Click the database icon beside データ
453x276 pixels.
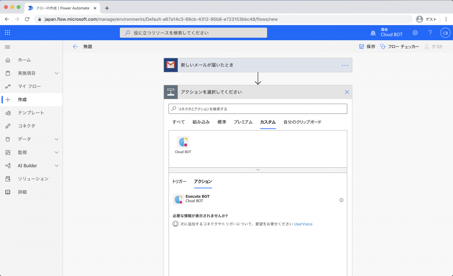point(8,139)
